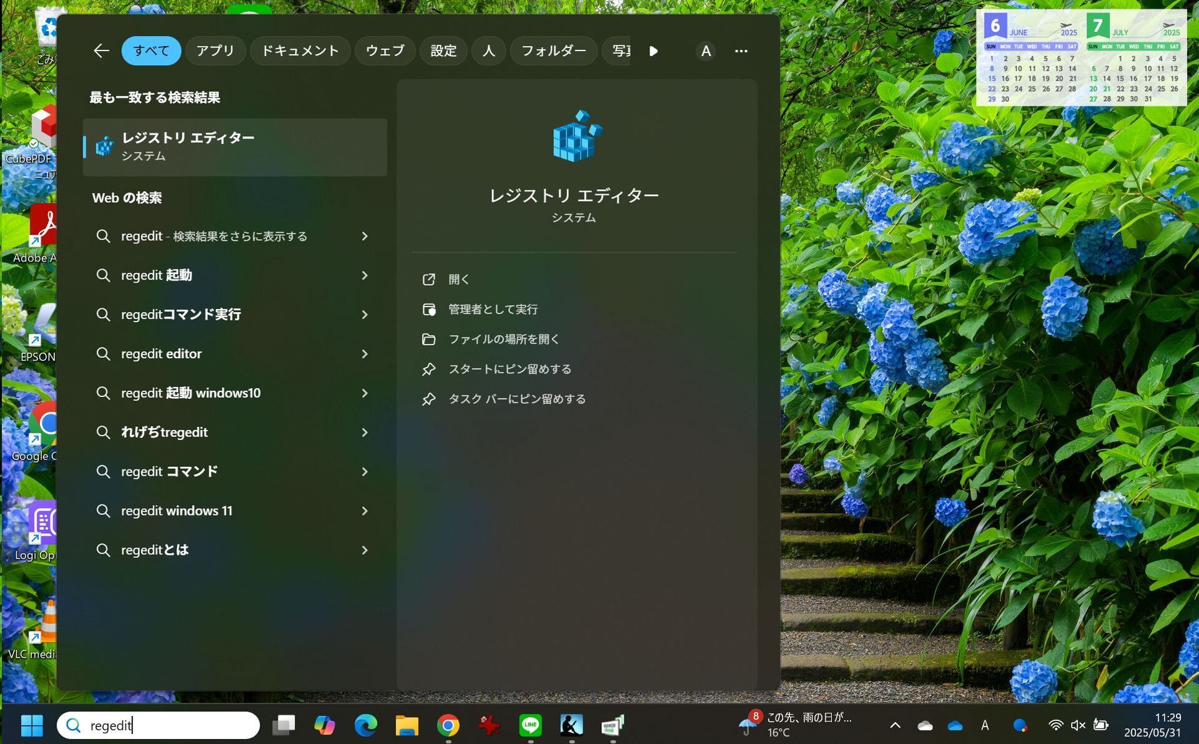This screenshot has height=744, width=1199.
Task: Start Google Chrome from the taskbar
Action: pos(448,725)
